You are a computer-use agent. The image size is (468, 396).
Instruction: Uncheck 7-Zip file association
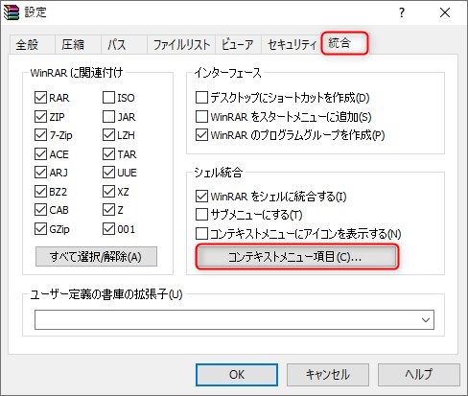(x=40, y=135)
